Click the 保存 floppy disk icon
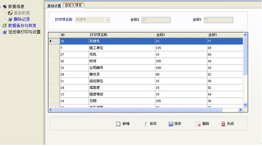 tap(171, 124)
